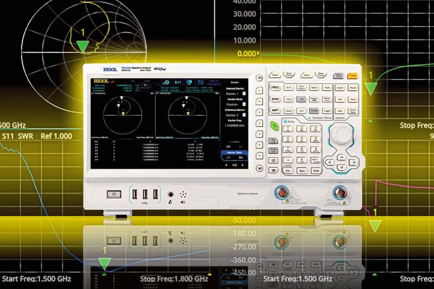Viewport: 434px width, 289px height.
Task: Push the Esc key on the keypad
Action: (288, 171)
